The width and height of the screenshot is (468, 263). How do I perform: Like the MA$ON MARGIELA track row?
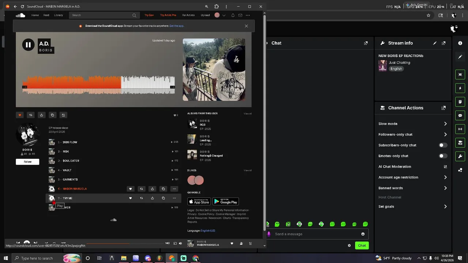coord(131,189)
